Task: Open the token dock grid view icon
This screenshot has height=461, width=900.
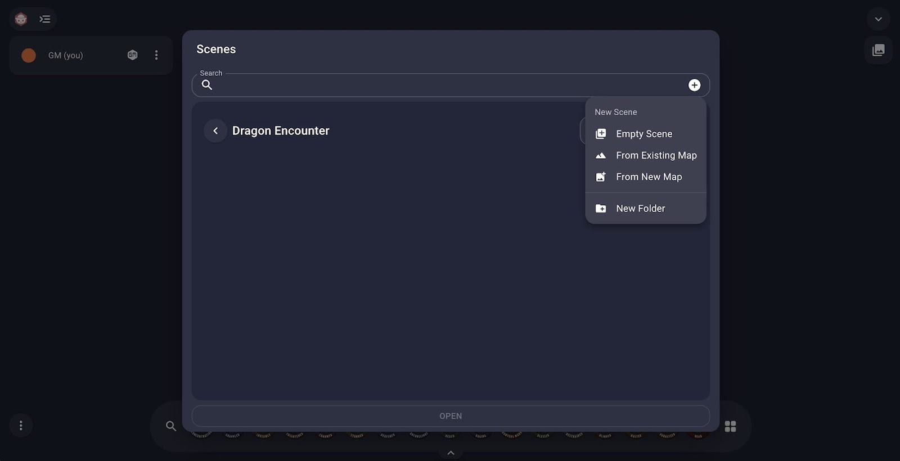Action: pyautogui.click(x=730, y=426)
